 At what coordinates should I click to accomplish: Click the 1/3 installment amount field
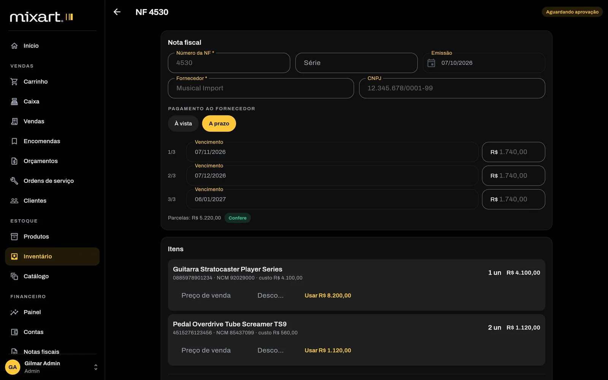[x=513, y=152]
